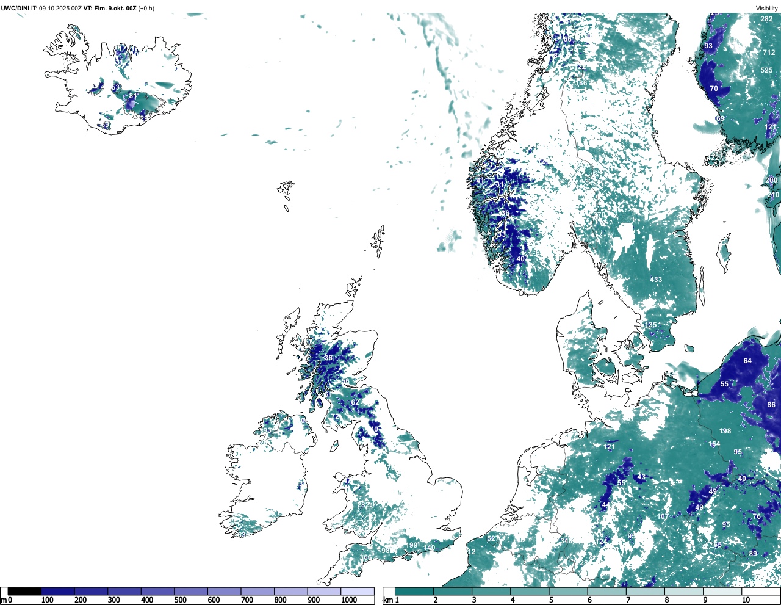Select the 3–4 km teal legend swatch
The image size is (781, 605).
tap(491, 591)
